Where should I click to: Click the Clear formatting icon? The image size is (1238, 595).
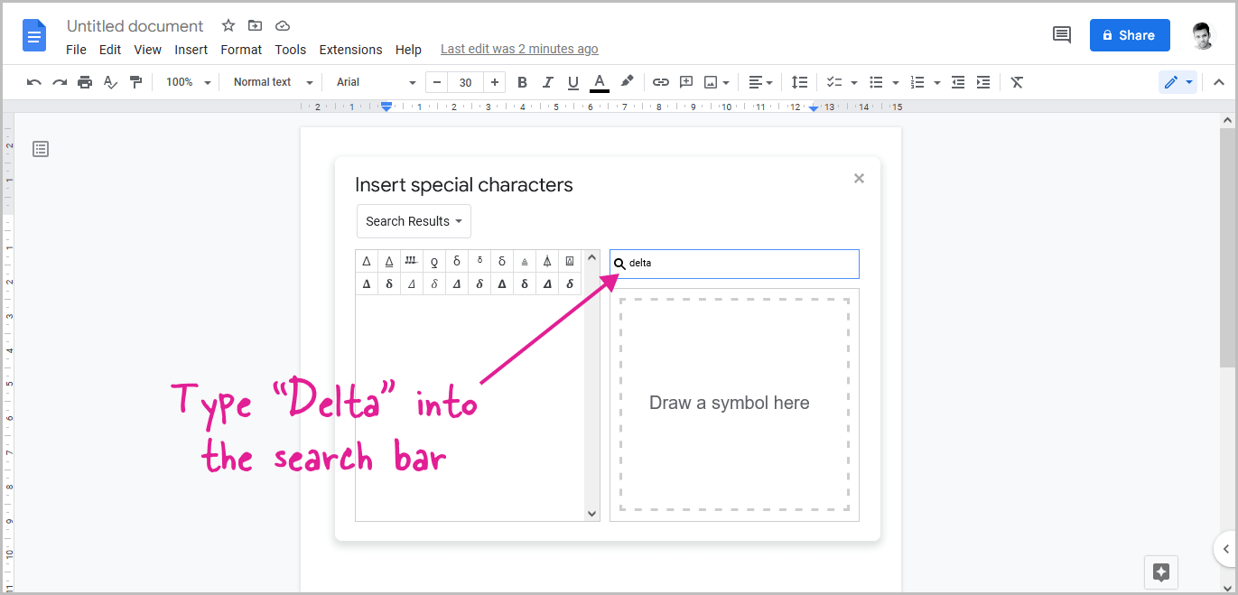[1017, 82]
